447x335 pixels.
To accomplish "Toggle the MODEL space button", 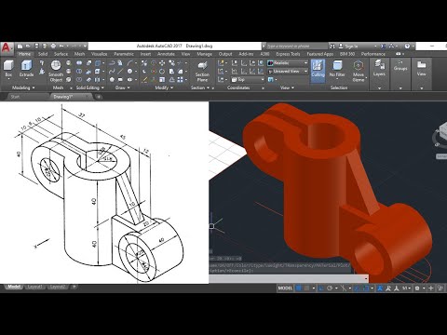I will [x=285, y=288].
